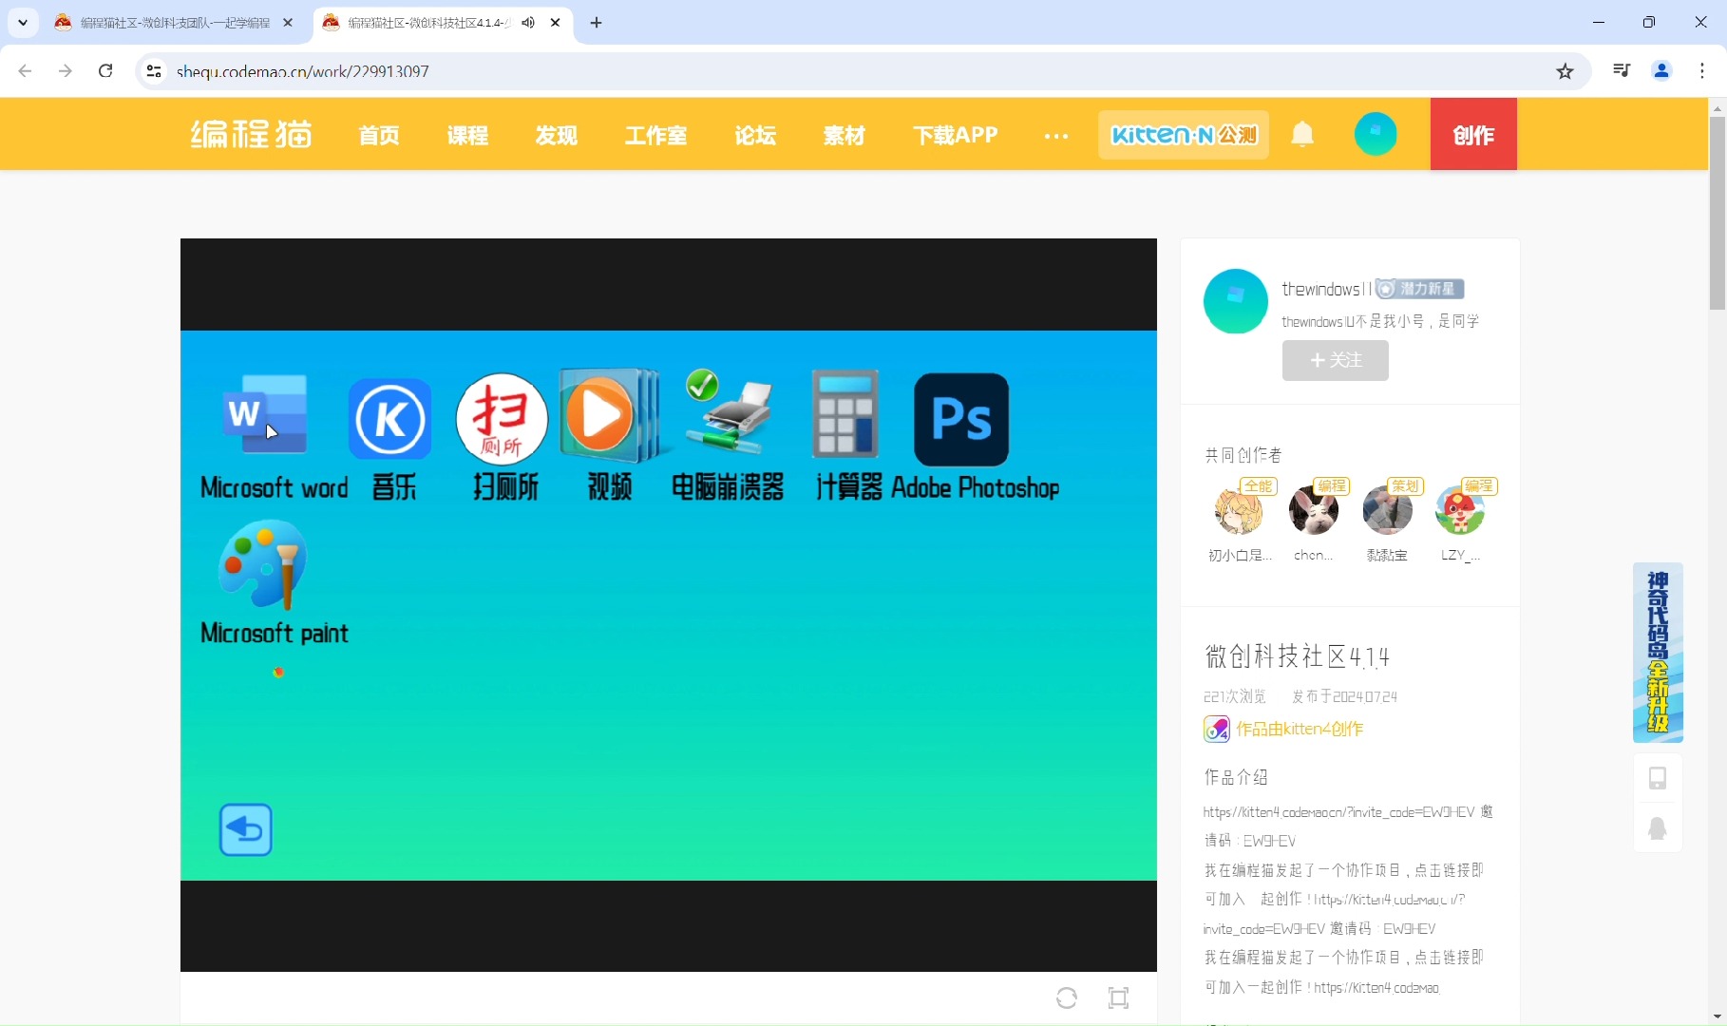
Task: Open the 计算器 calculator icon
Action: [845, 414]
